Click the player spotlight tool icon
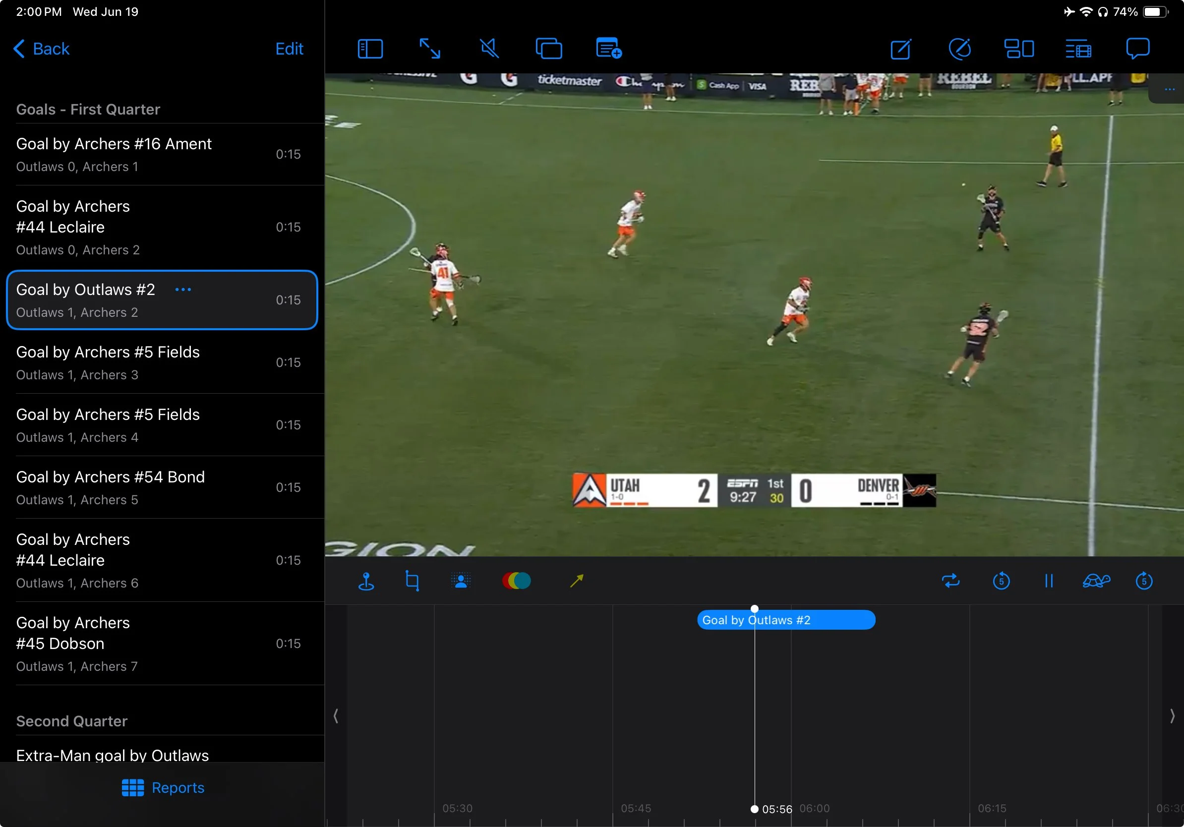 point(461,581)
